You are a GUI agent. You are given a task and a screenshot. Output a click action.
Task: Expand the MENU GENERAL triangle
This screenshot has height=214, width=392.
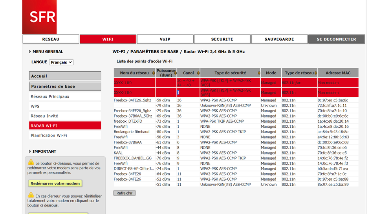(x=30, y=52)
